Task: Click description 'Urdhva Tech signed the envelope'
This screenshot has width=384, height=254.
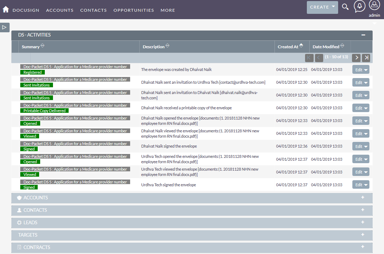Action: (169, 185)
